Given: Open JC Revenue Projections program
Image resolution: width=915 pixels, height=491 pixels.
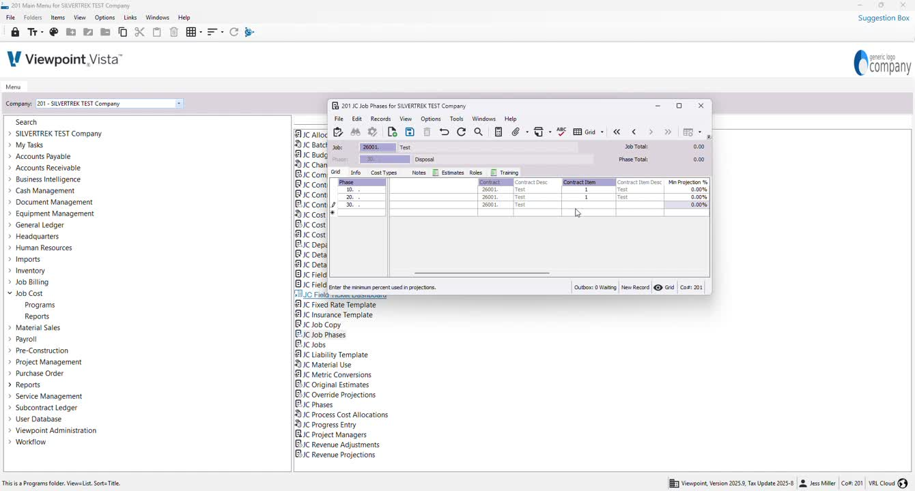Looking at the screenshot, I should [338, 455].
